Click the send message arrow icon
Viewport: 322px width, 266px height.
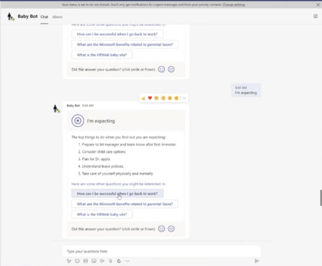tap(257, 261)
